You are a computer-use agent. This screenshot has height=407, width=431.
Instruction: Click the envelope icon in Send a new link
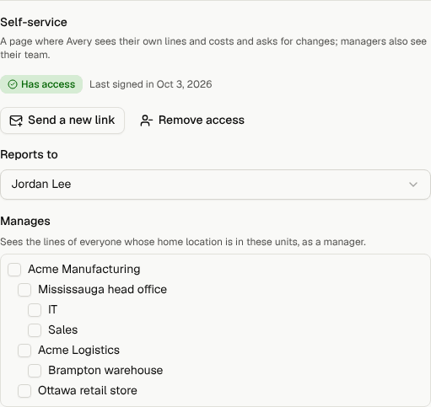(16, 120)
